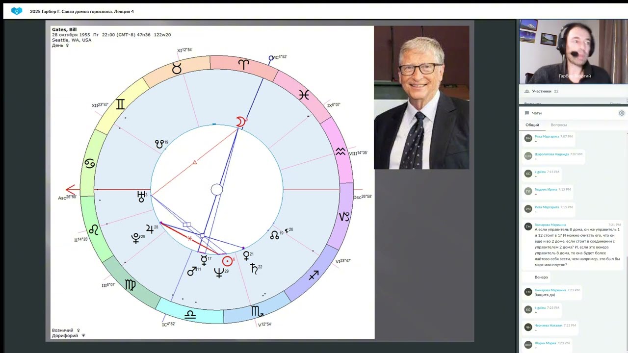628x353 pixels.
Task: Click the ГИ avatar of Гладких Ирина
Action: [528, 191]
